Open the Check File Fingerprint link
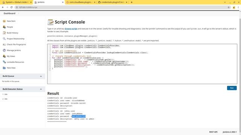Screen dimensions: 241x135 16,44
